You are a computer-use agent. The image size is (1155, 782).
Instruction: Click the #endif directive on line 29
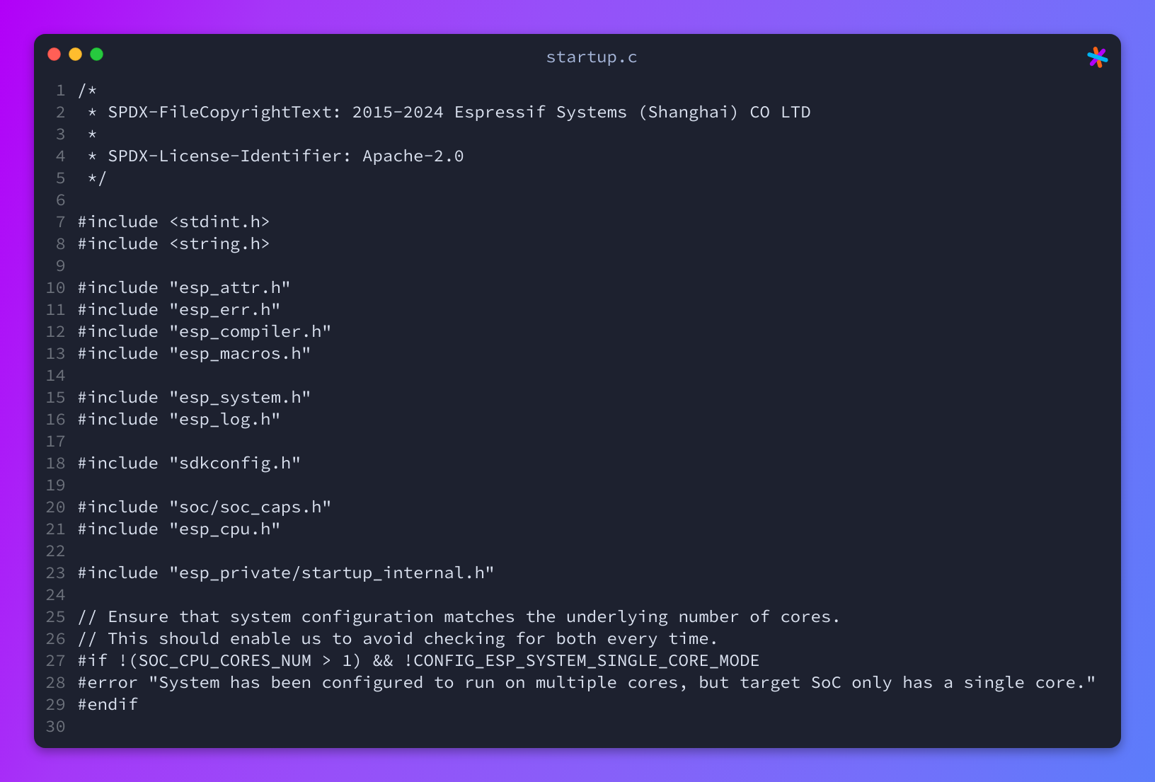[108, 705]
